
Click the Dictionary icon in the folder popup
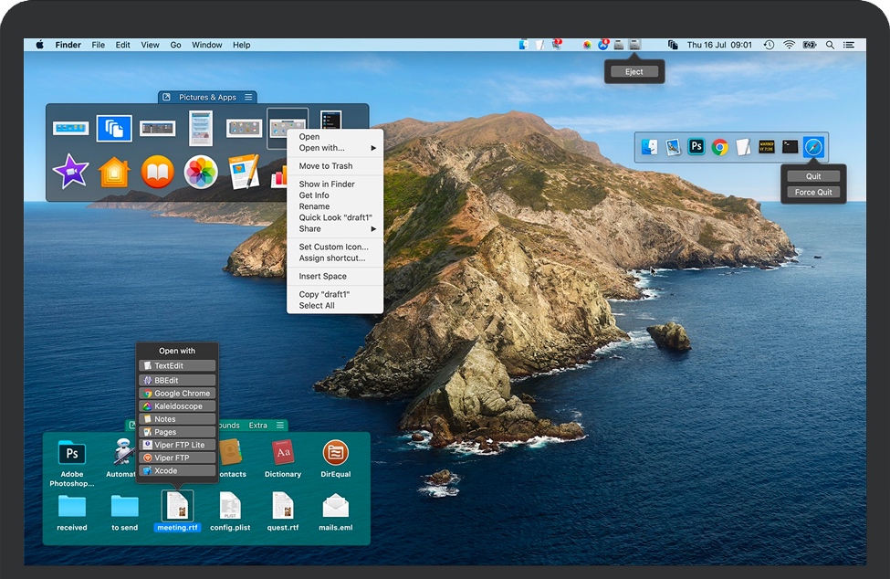pos(283,454)
